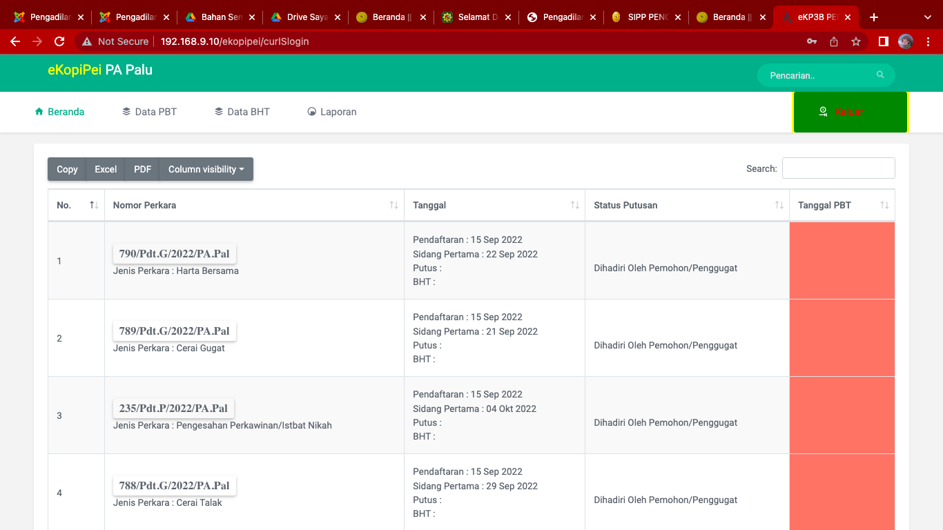Image resolution: width=943 pixels, height=530 pixels.
Task: Open the Data PBT menu
Action: tap(150, 112)
